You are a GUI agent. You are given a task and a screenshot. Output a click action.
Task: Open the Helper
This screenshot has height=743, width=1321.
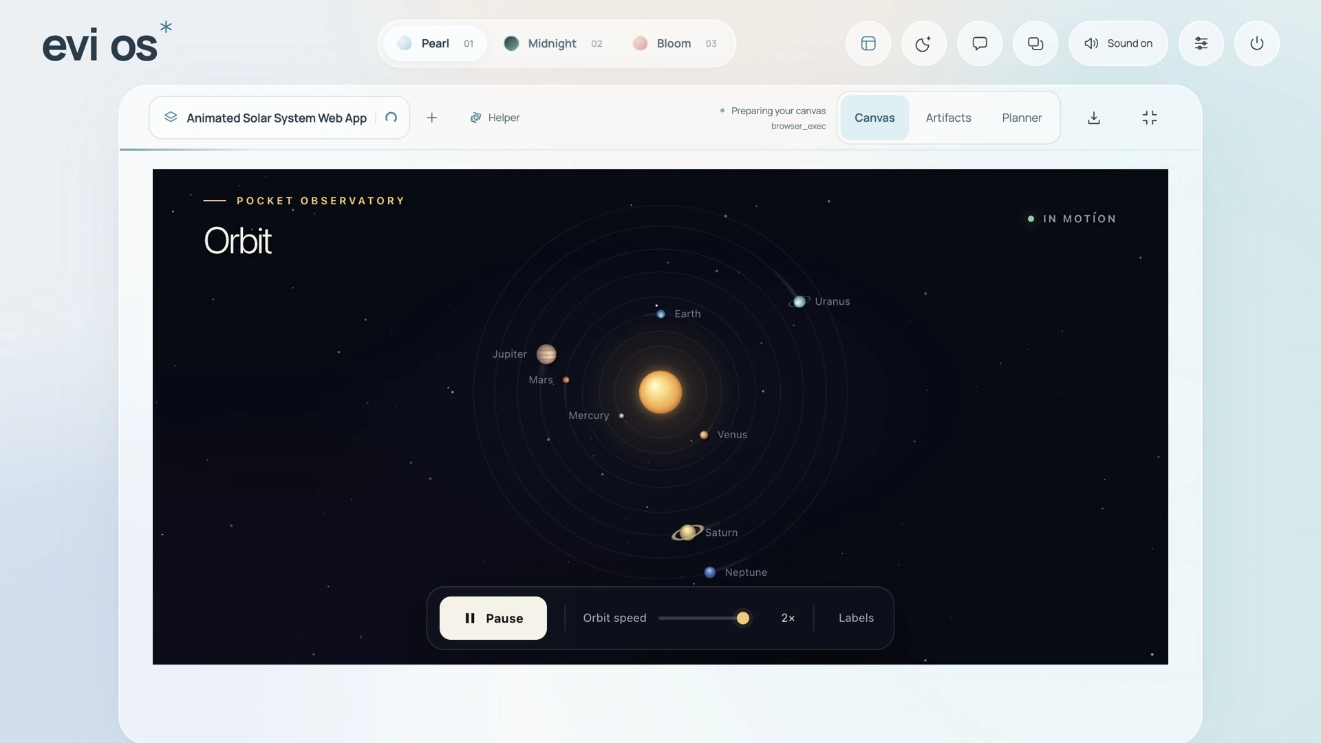pos(495,118)
